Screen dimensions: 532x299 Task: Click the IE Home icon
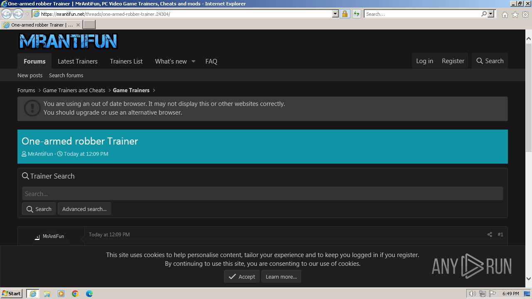505,15
